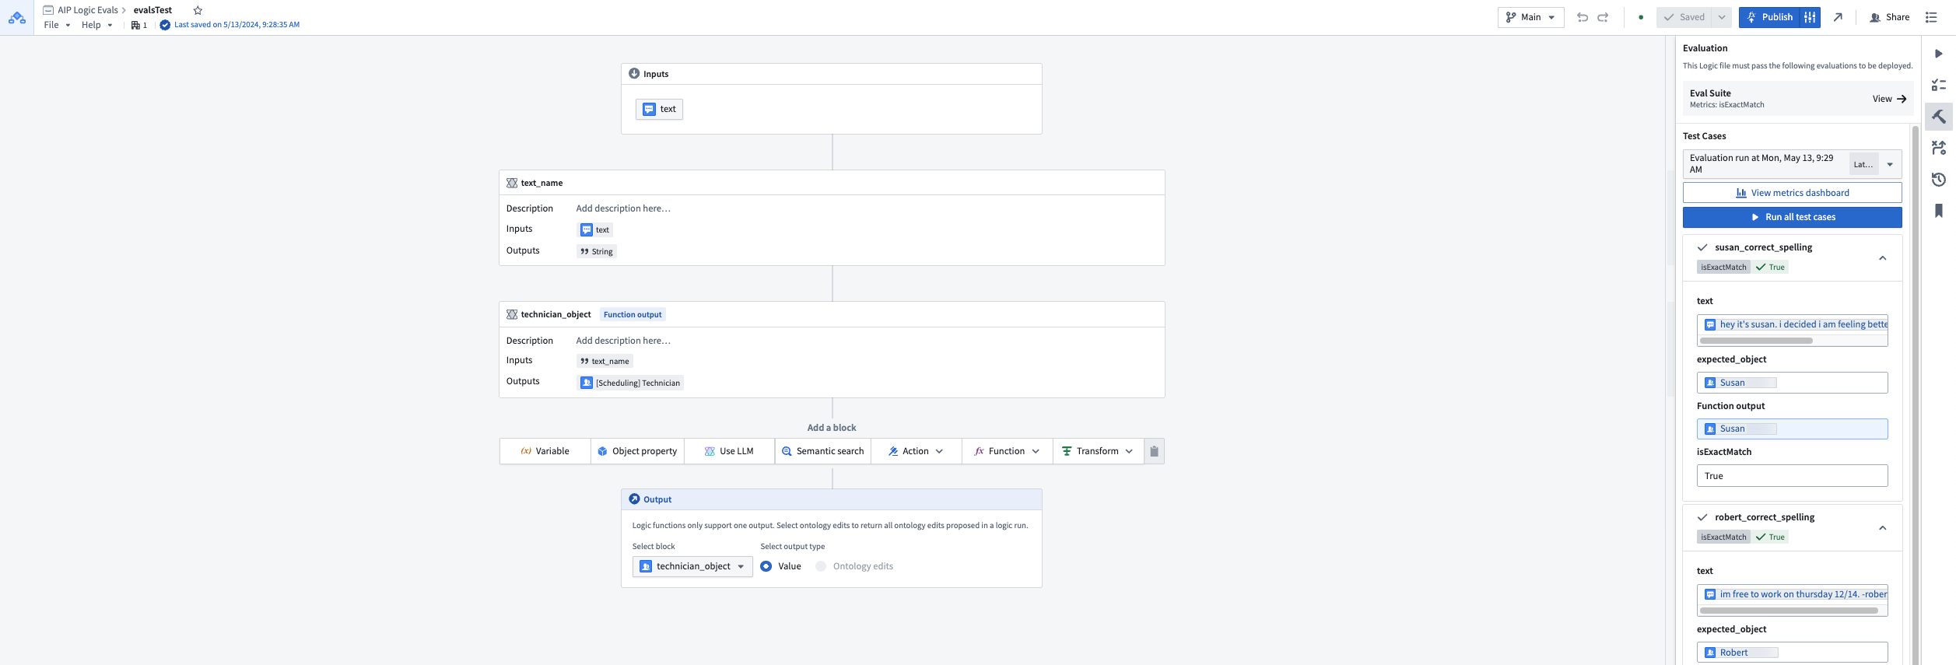This screenshot has height=665, width=1956.
Task: Select the hammer Evaluation icon in sidebar
Action: click(1939, 117)
